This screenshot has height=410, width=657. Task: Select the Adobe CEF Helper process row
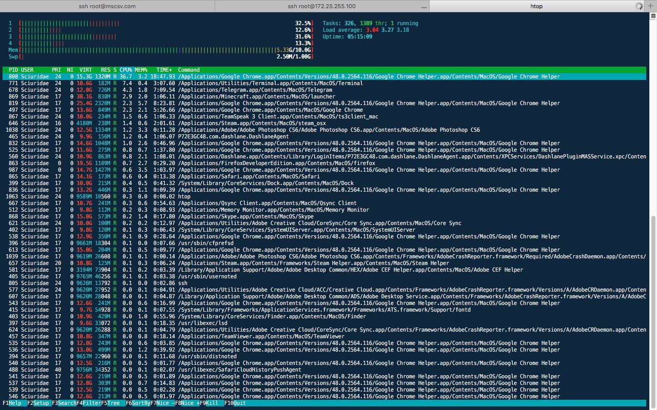tap(324, 270)
